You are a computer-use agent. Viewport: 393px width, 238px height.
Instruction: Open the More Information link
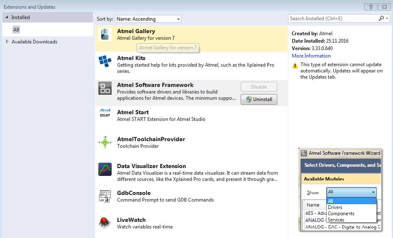311,56
